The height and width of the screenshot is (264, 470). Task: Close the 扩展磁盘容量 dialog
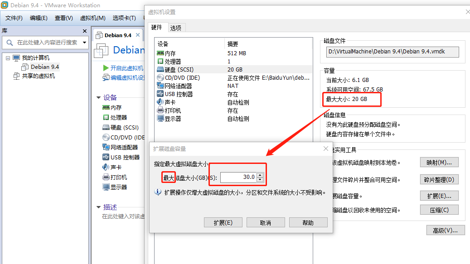(326, 149)
